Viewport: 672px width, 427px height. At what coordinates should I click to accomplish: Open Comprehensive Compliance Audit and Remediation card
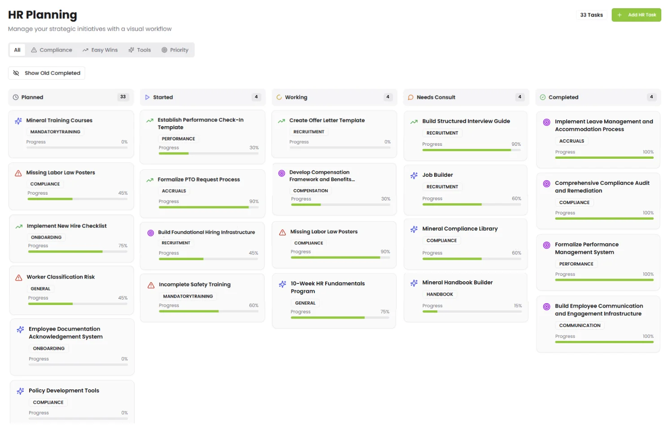[x=598, y=201]
